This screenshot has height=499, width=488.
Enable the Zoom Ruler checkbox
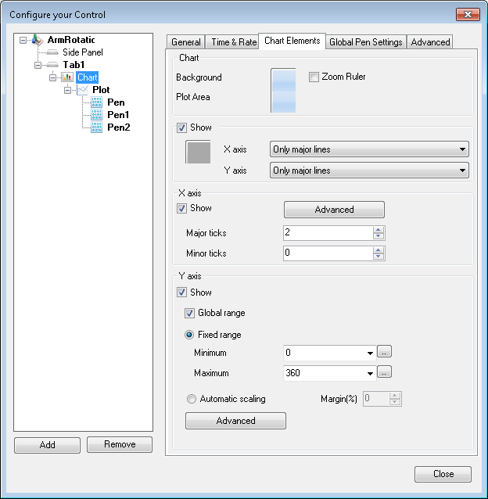[x=314, y=77]
